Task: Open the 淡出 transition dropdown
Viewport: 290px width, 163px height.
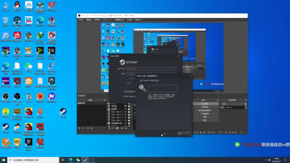Action: (232, 104)
